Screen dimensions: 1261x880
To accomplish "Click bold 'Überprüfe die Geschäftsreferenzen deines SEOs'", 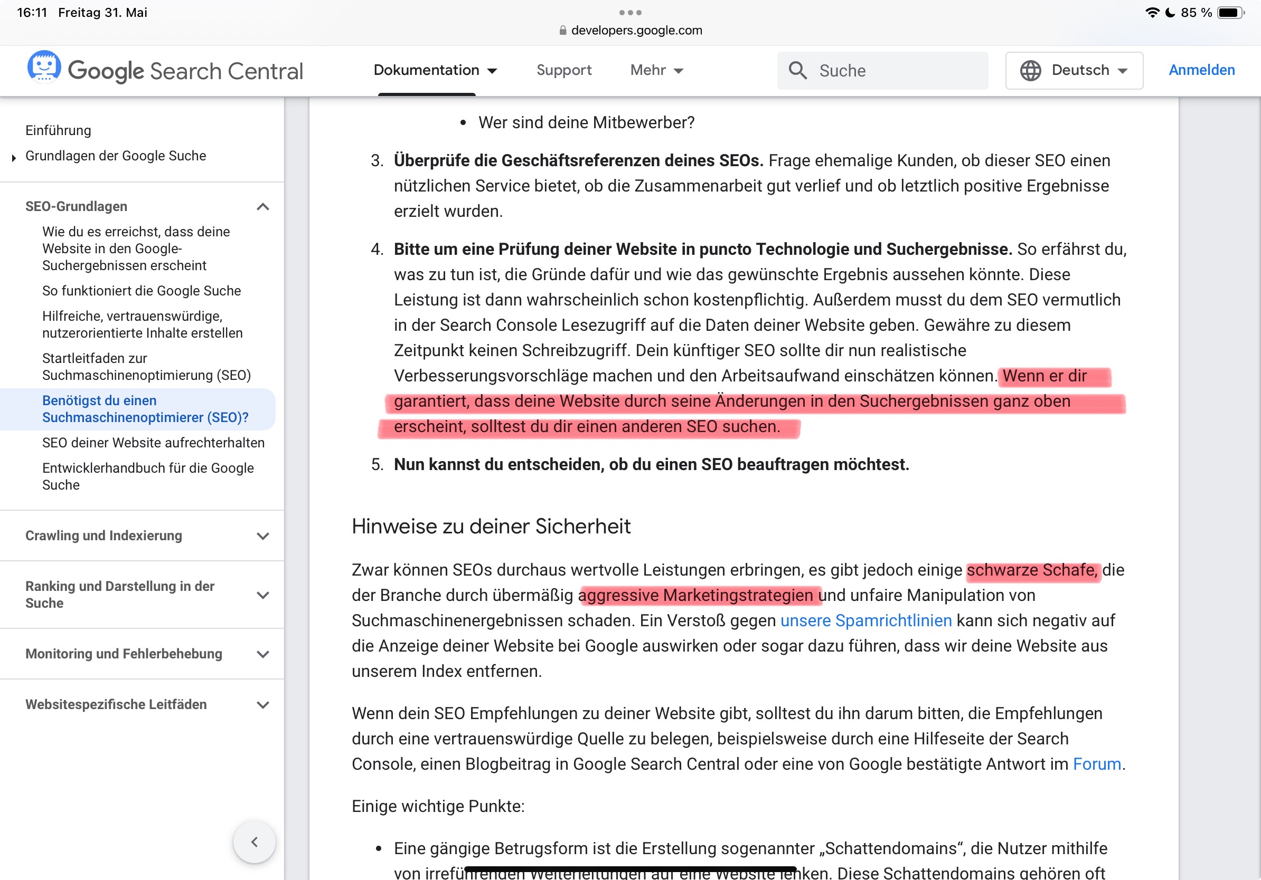I will coord(578,160).
